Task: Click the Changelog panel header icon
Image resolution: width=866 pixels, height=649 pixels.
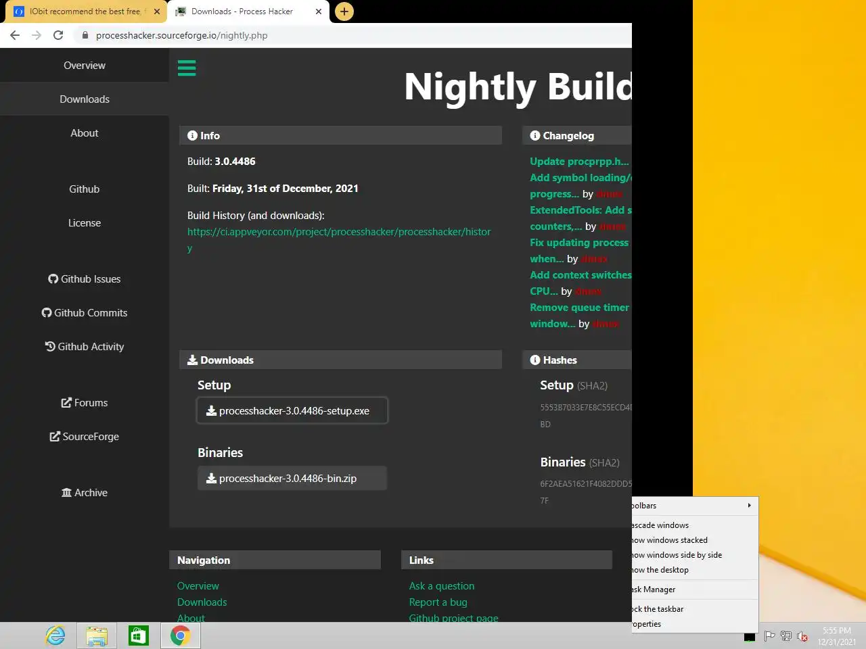Action: [535, 135]
